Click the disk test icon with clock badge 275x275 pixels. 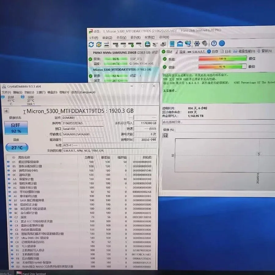coord(123,45)
